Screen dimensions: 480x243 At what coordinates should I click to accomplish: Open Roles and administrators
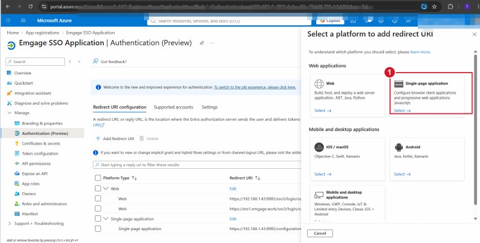pyautogui.click(x=44, y=204)
